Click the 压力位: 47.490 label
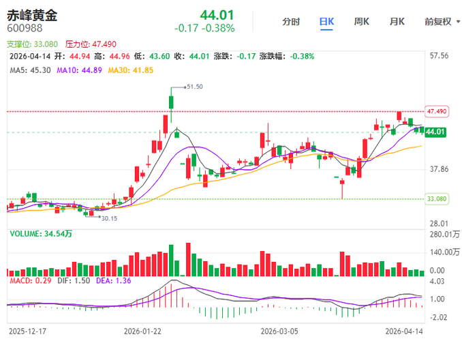462x341 pixels. (91, 44)
